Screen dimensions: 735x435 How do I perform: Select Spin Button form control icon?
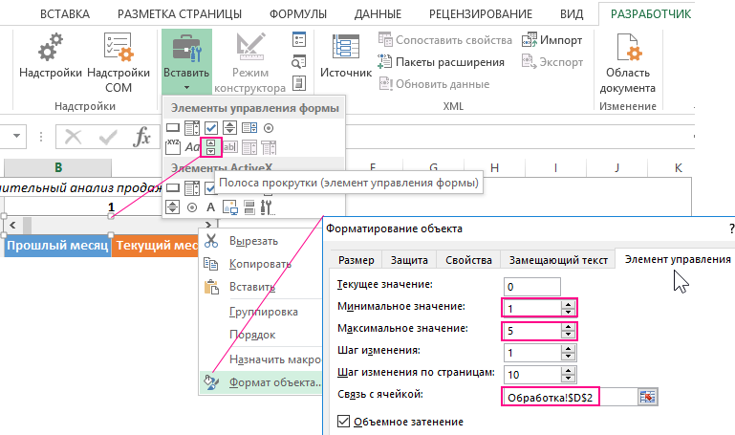[x=229, y=127]
